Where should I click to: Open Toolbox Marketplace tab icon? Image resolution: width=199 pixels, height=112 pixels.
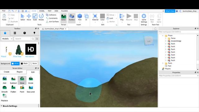[5, 33]
